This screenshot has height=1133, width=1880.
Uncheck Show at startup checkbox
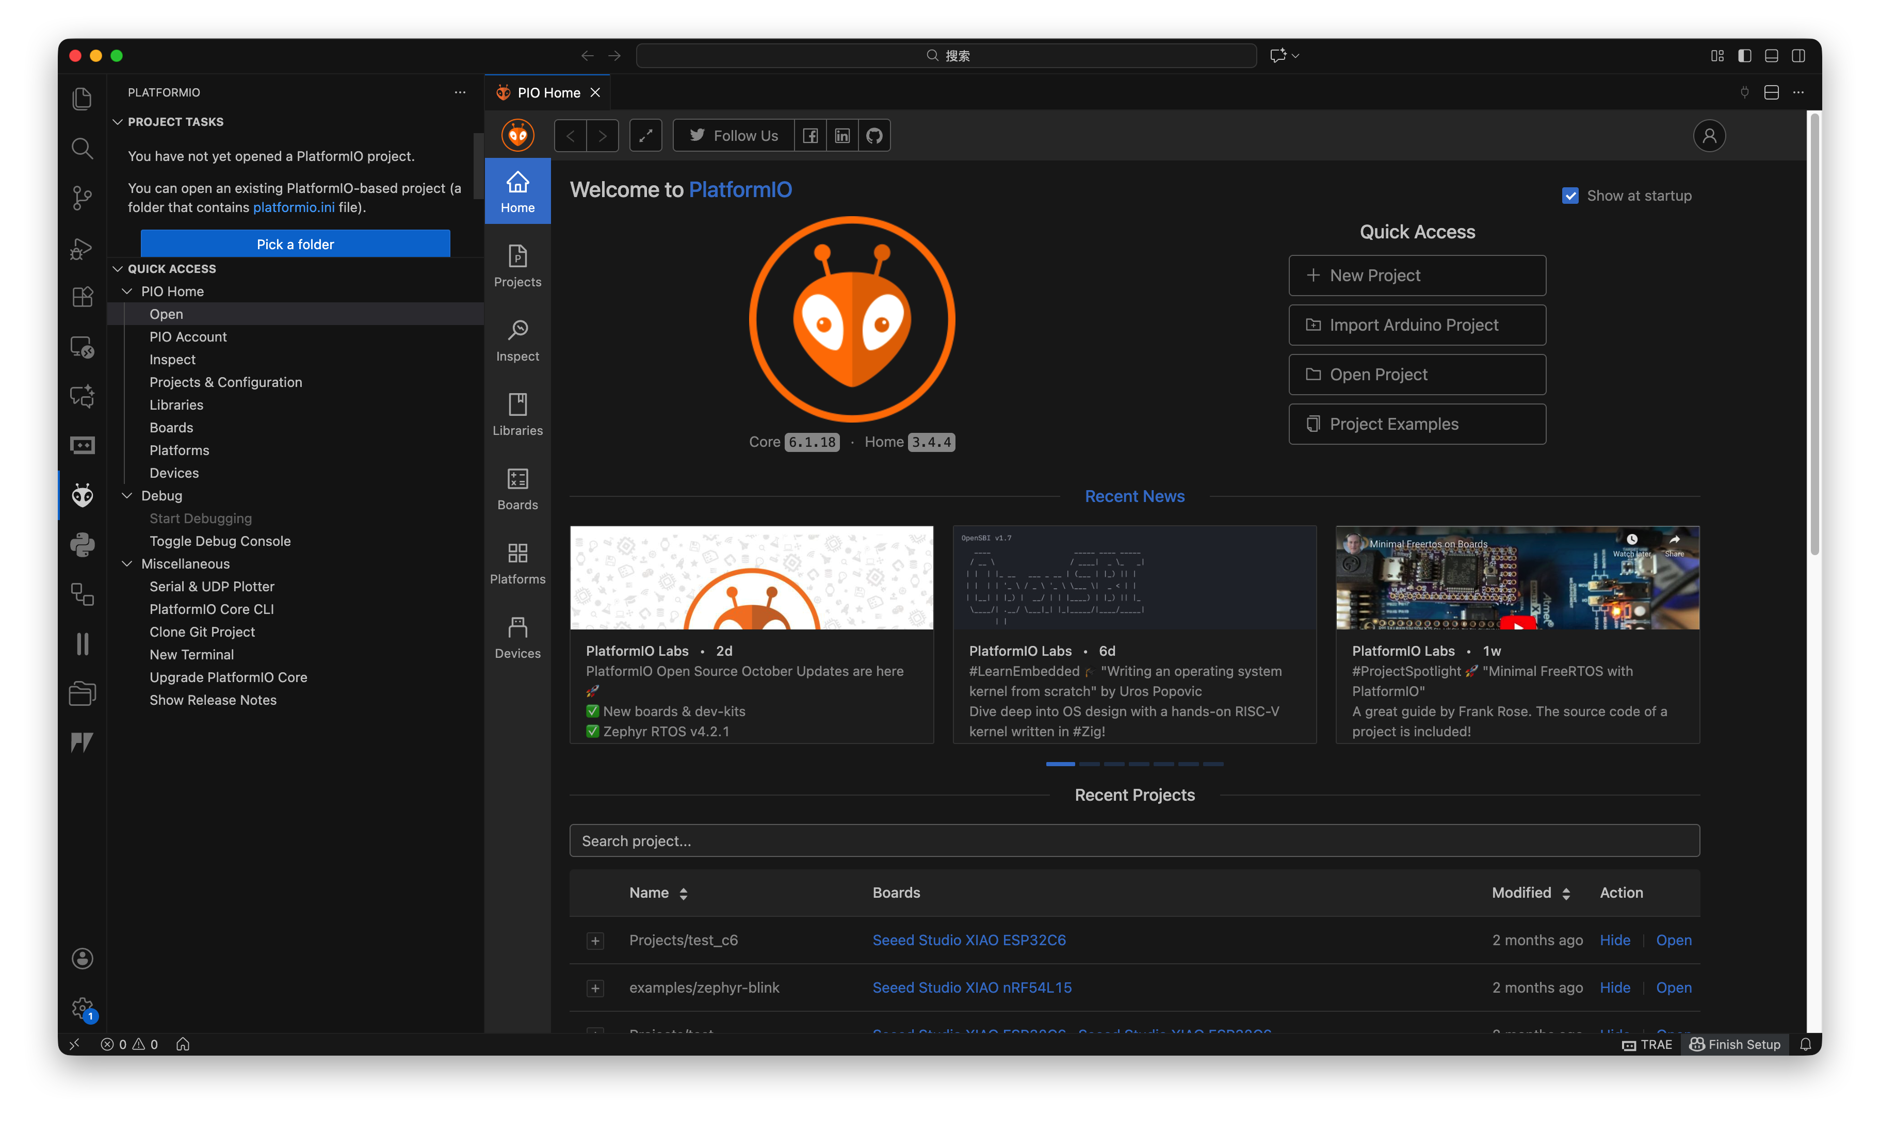click(1570, 196)
